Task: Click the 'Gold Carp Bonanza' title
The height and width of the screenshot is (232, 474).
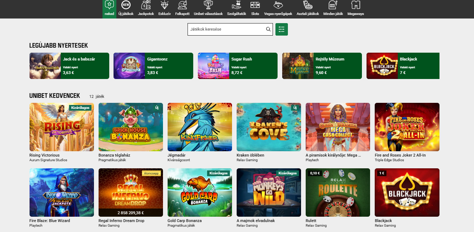Action: (x=185, y=221)
